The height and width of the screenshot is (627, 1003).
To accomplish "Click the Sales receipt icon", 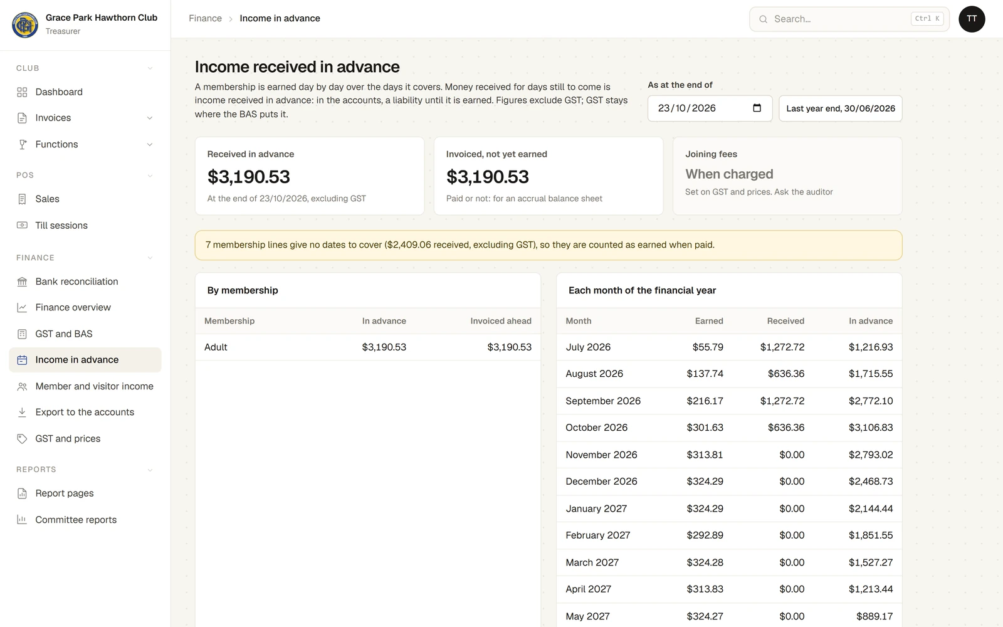I will [x=22, y=199].
